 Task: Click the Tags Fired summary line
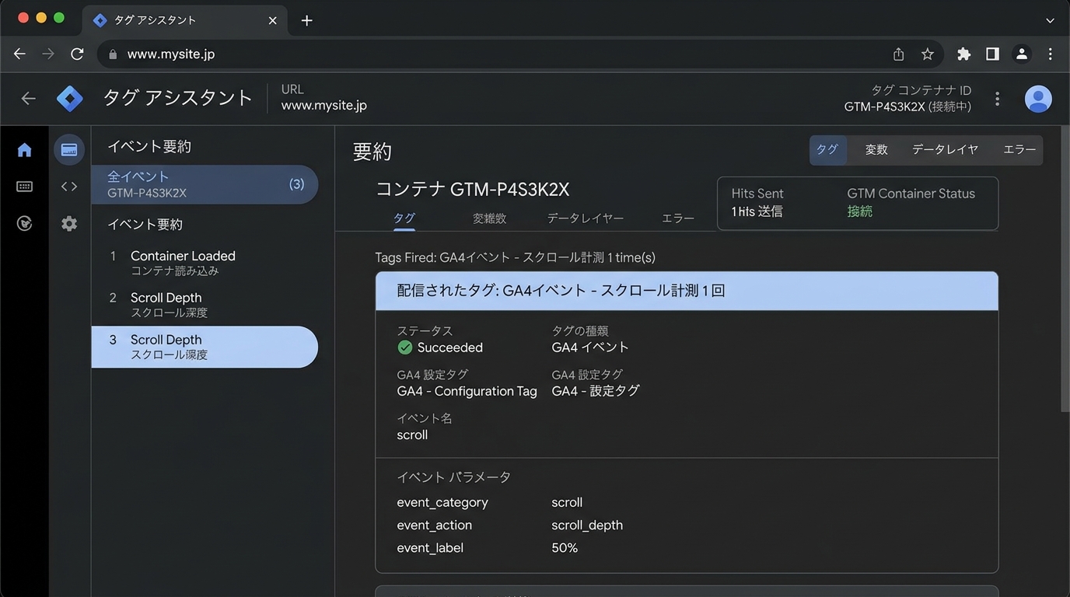515,257
